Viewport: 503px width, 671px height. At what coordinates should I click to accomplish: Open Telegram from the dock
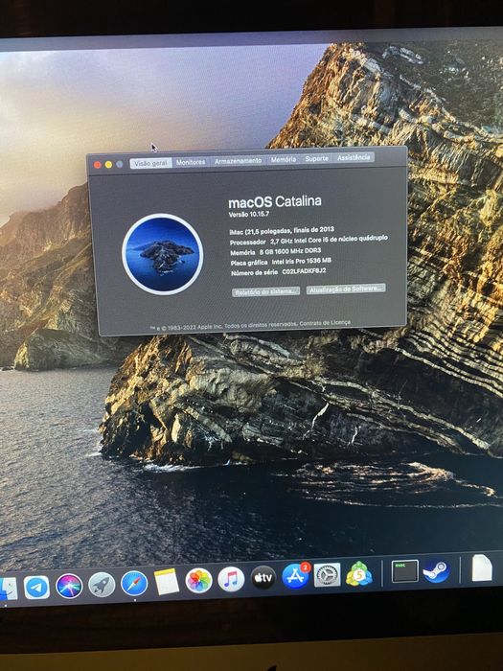[36, 587]
